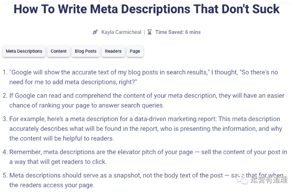
Task: Click the article title heading
Action: click(x=147, y=9)
